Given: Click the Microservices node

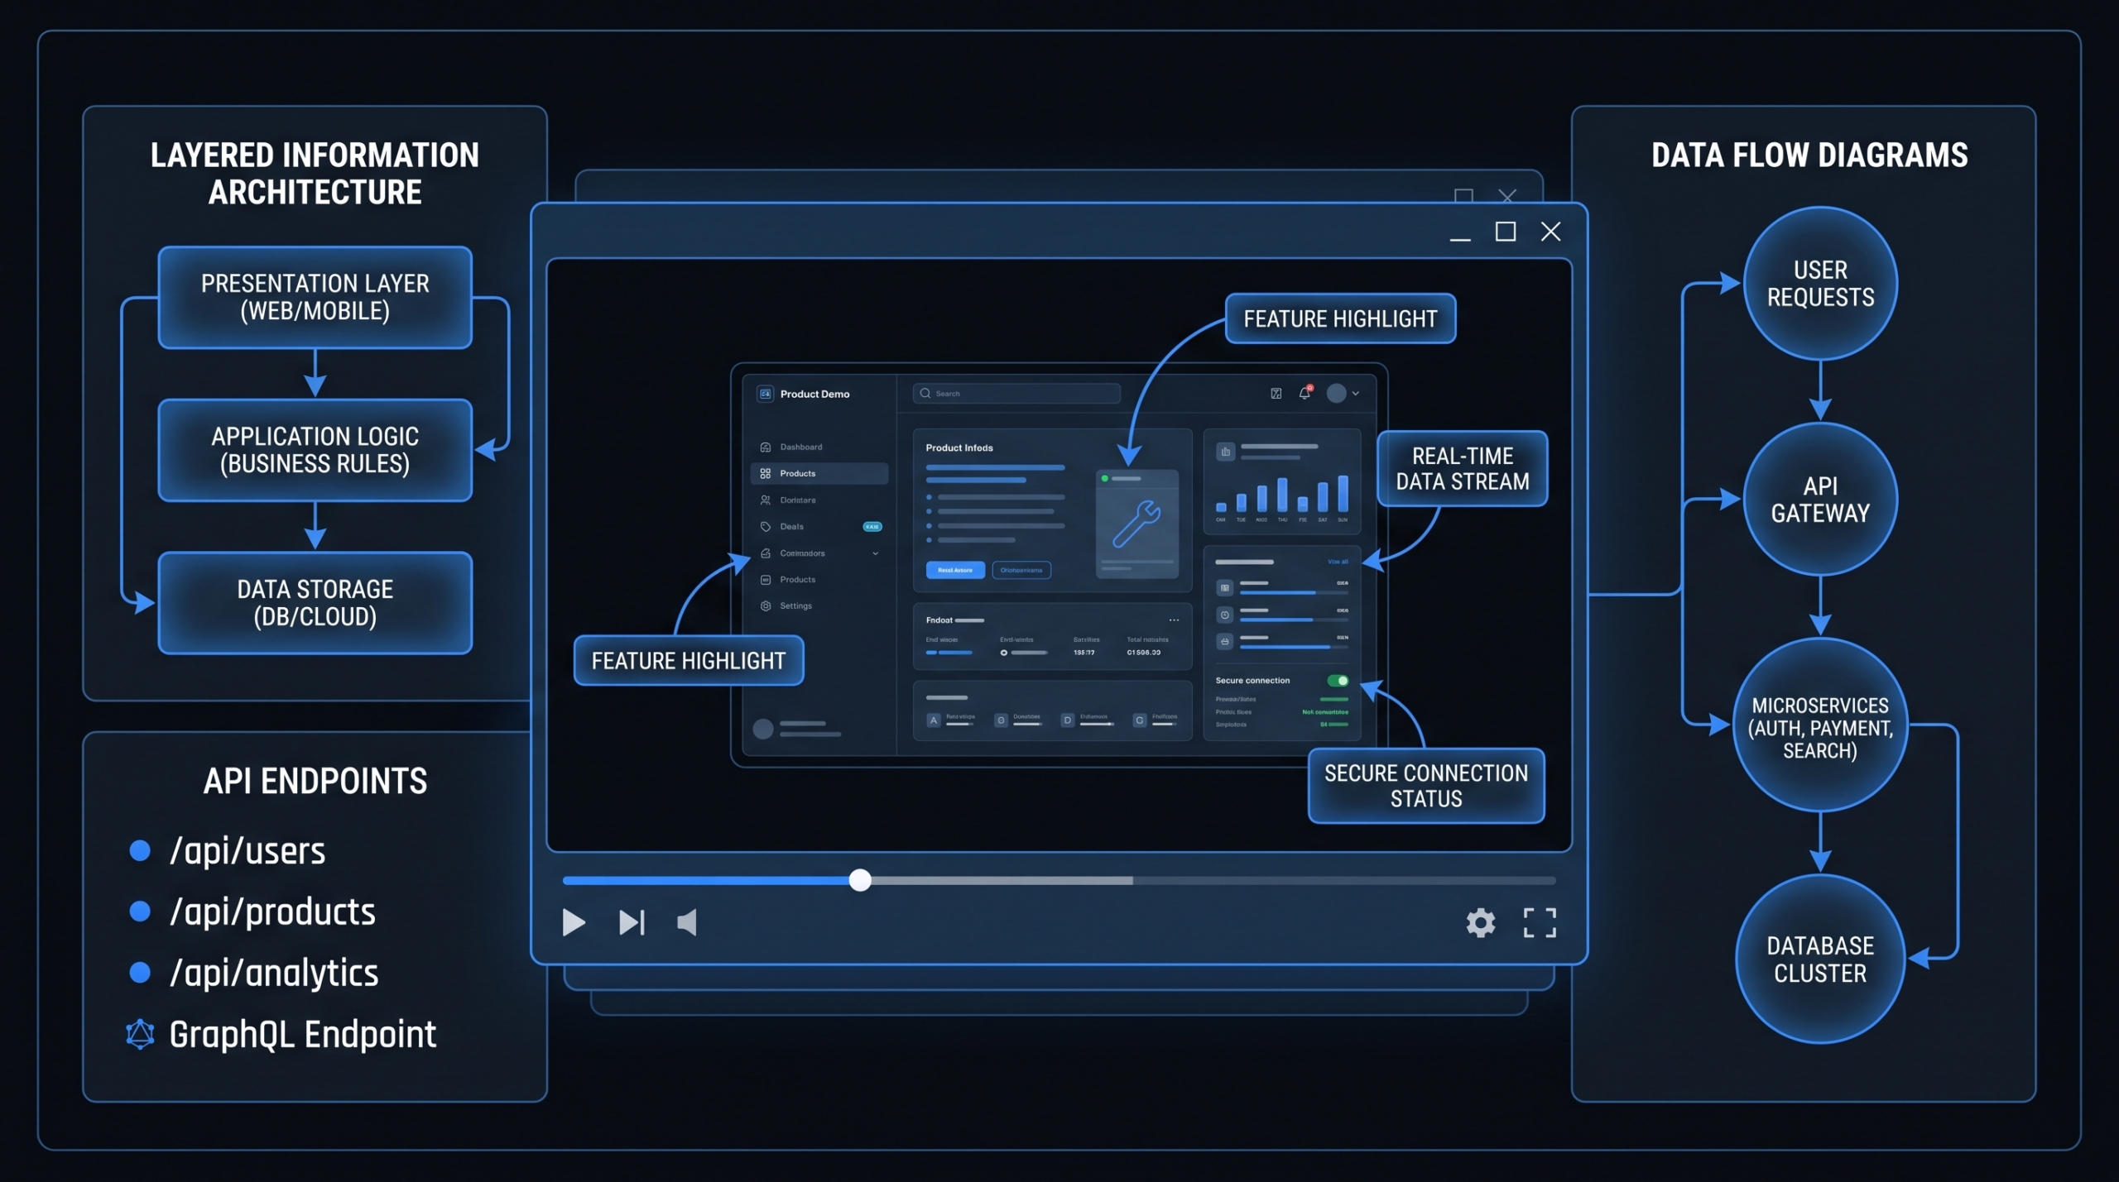Looking at the screenshot, I should coord(1820,725).
